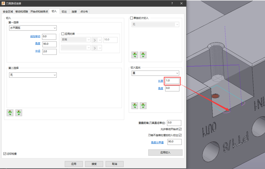Click the help question mark in title bar
Screen dimensions: 265x169
[x=172, y=3]
